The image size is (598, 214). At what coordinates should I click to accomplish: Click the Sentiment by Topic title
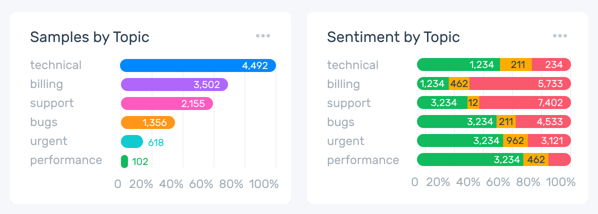tap(393, 37)
